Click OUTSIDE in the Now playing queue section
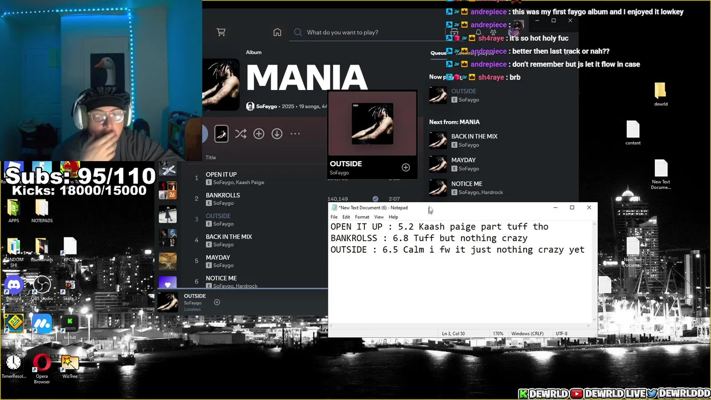The width and height of the screenshot is (711, 400). pyautogui.click(x=463, y=91)
